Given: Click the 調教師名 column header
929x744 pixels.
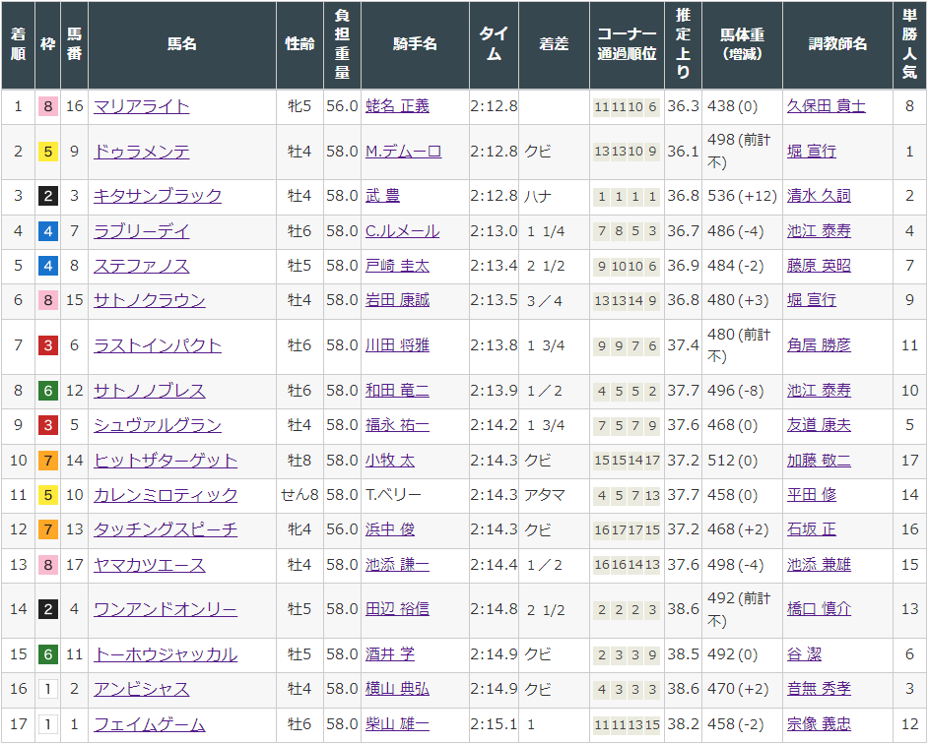Looking at the screenshot, I should 837,44.
